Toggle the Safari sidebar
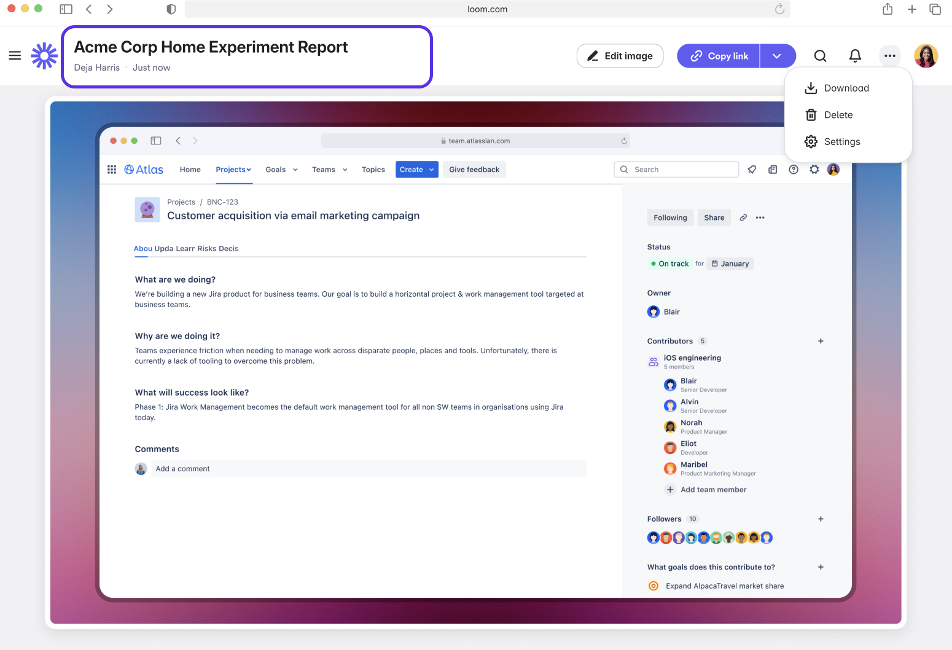This screenshot has width=952, height=650. pos(66,9)
